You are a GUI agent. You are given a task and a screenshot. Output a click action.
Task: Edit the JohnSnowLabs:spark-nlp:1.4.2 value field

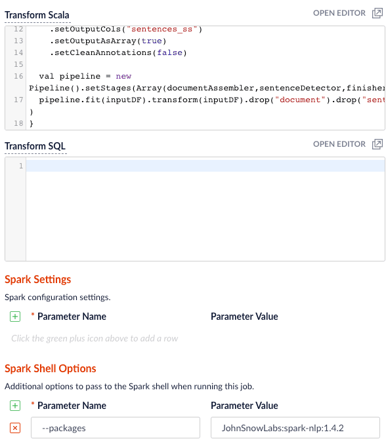[295, 428]
